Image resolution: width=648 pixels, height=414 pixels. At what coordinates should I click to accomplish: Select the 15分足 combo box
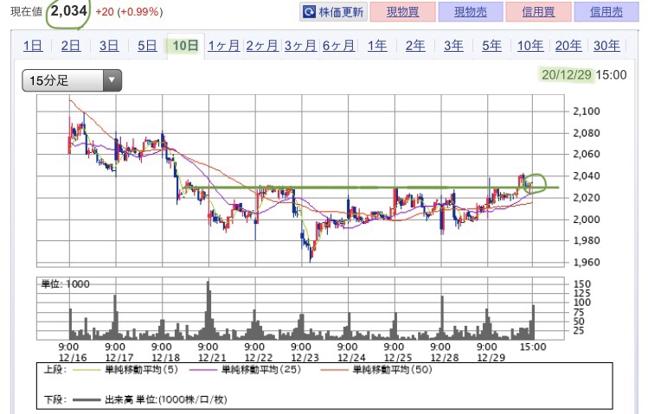coord(72,80)
